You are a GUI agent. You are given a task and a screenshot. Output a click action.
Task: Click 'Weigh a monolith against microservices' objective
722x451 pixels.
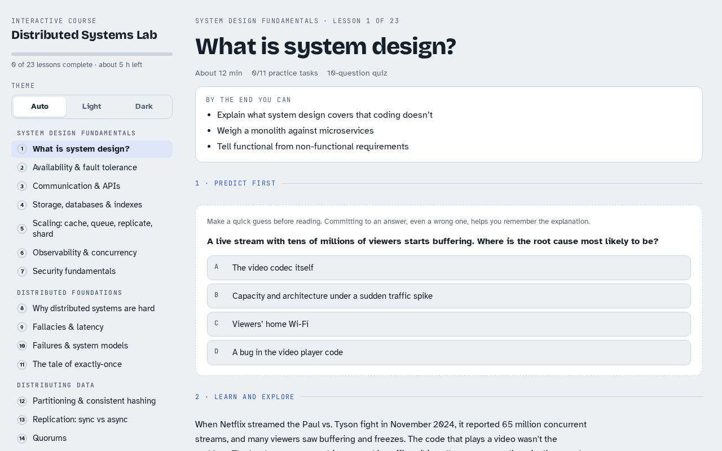[x=296, y=131]
